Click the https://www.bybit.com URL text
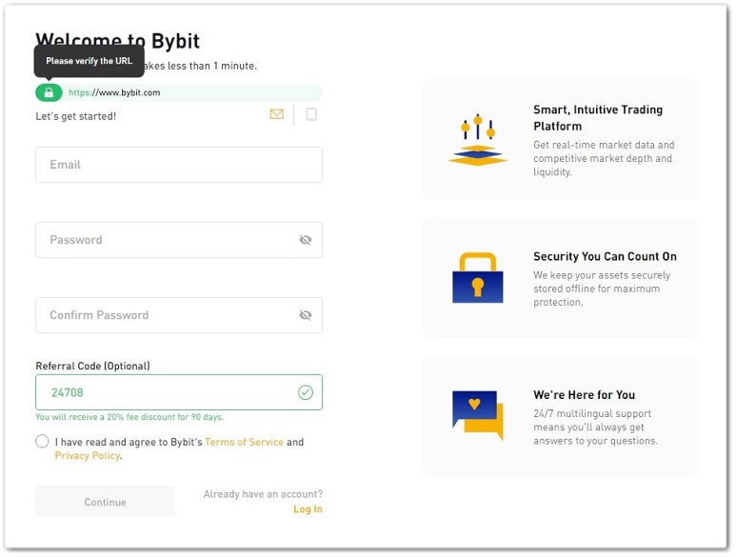This screenshot has height=557, width=736. tap(114, 93)
